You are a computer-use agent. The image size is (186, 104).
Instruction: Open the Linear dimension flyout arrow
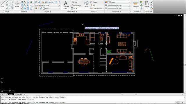click(78, 2)
